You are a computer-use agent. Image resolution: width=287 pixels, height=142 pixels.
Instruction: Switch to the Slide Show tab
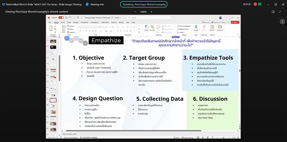click(x=105, y=22)
